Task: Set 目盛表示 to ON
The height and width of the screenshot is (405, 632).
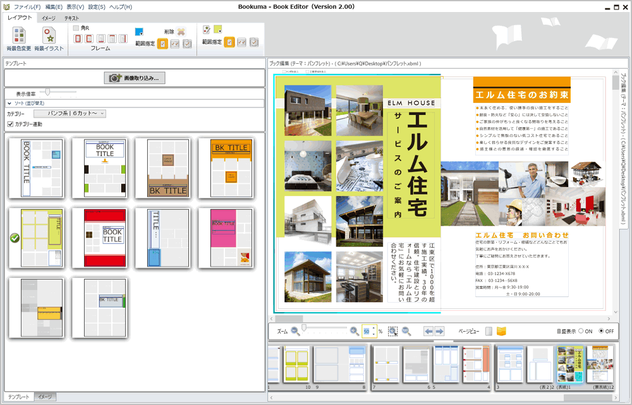Action: (x=580, y=330)
